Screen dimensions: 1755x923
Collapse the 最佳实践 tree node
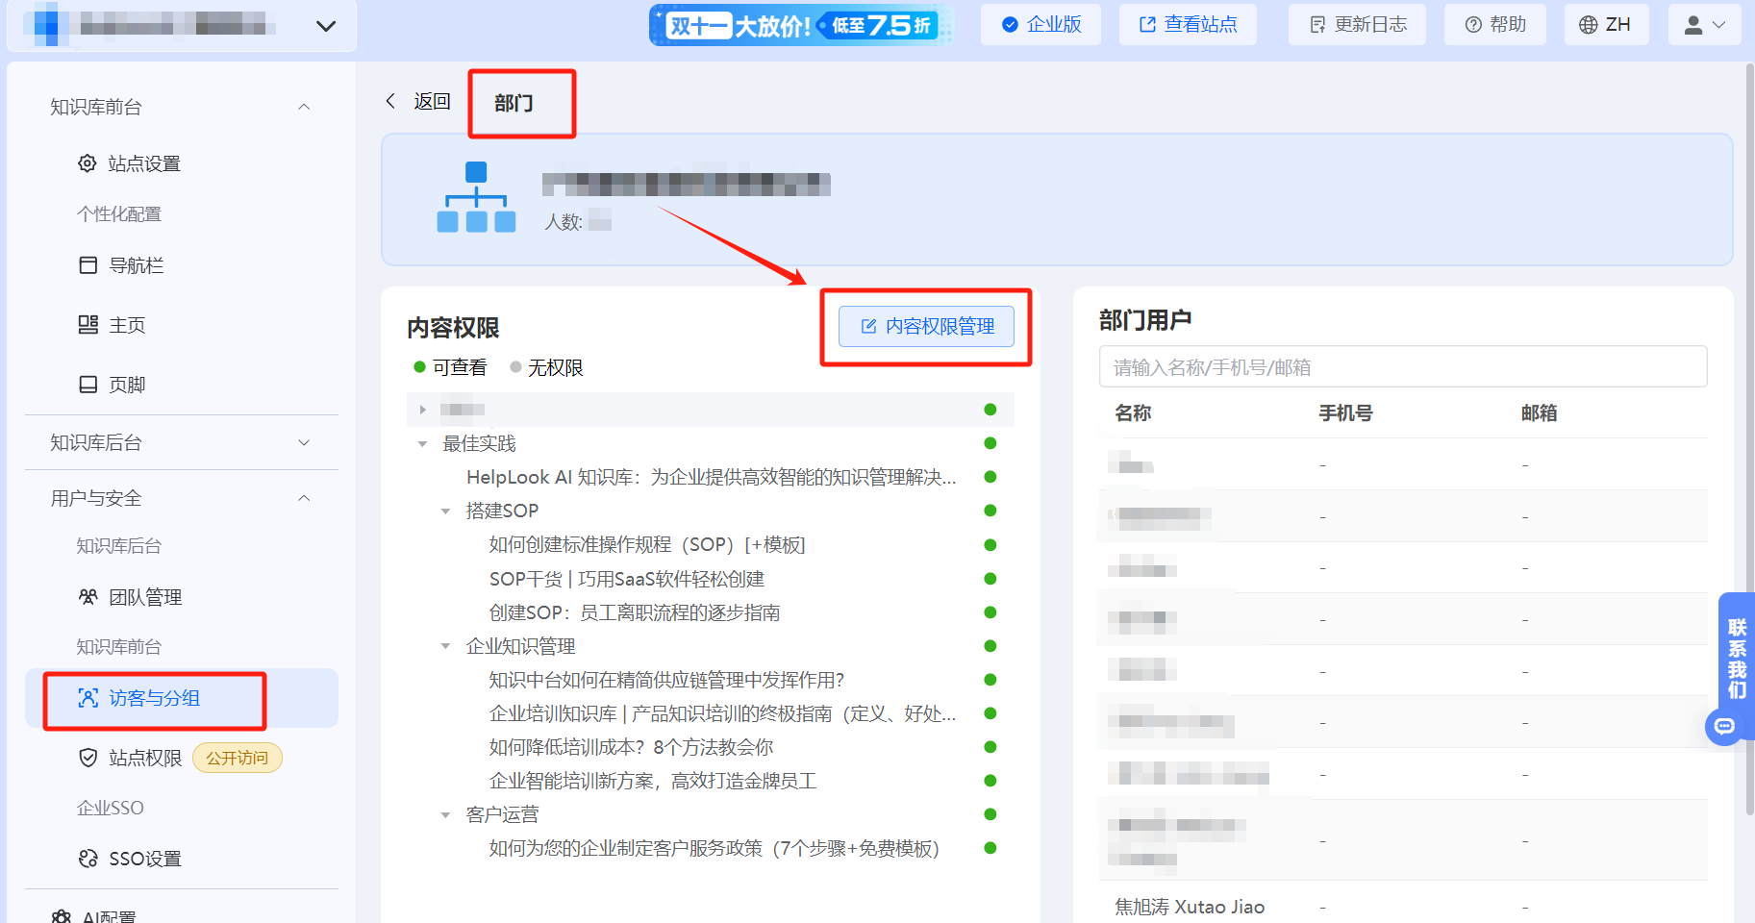click(422, 444)
